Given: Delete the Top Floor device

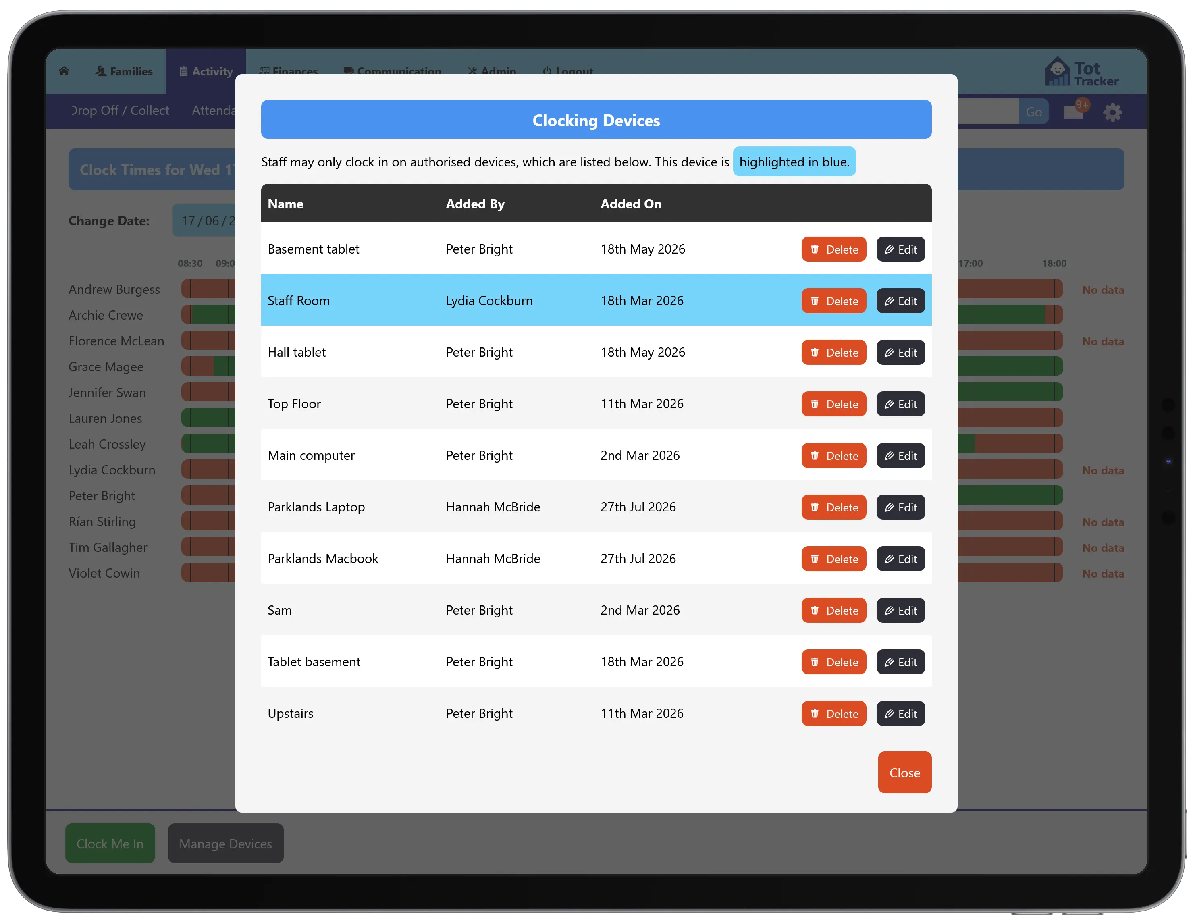Looking at the screenshot, I should click(833, 404).
